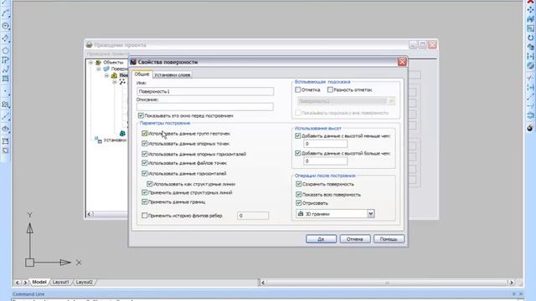Select the Polygon drawing tool
The height and width of the screenshot is (301, 536).
pyautogui.click(x=5, y=50)
